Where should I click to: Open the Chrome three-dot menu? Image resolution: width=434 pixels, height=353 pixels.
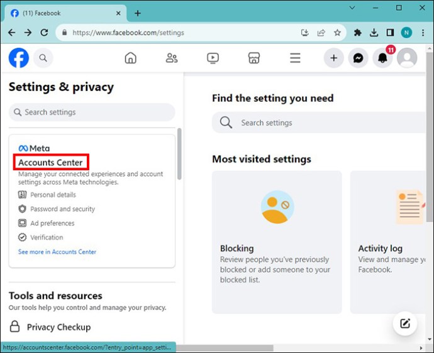click(x=423, y=33)
